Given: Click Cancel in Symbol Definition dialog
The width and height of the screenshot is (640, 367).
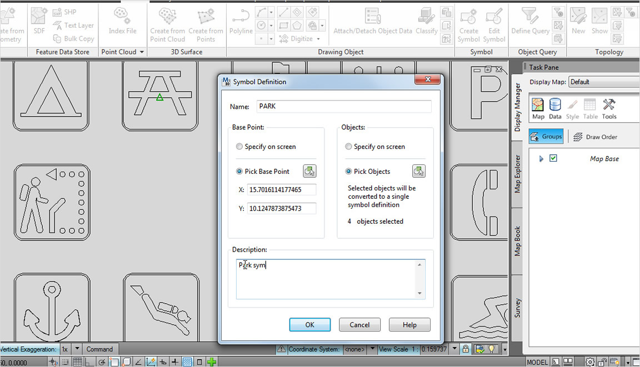Looking at the screenshot, I should (359, 325).
